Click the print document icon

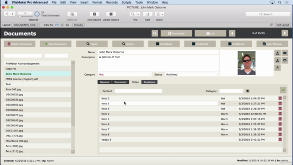(x=285, y=60)
